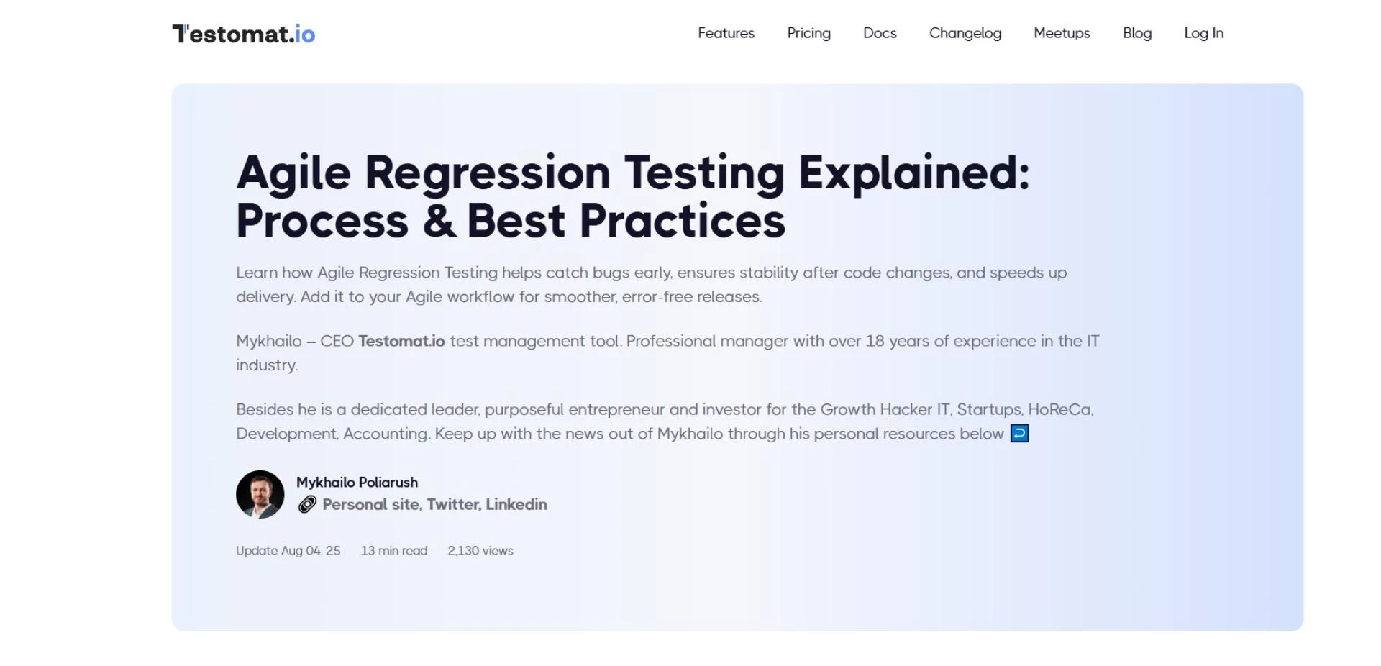Open the Pricing page
Viewport: 1381px width, 666px height.
coord(808,33)
